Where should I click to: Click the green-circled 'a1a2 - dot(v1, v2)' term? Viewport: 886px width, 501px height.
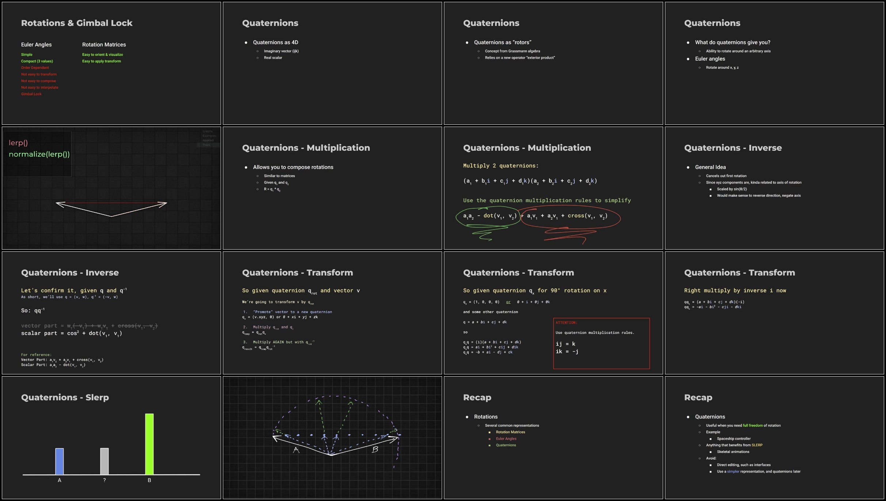pyautogui.click(x=490, y=216)
